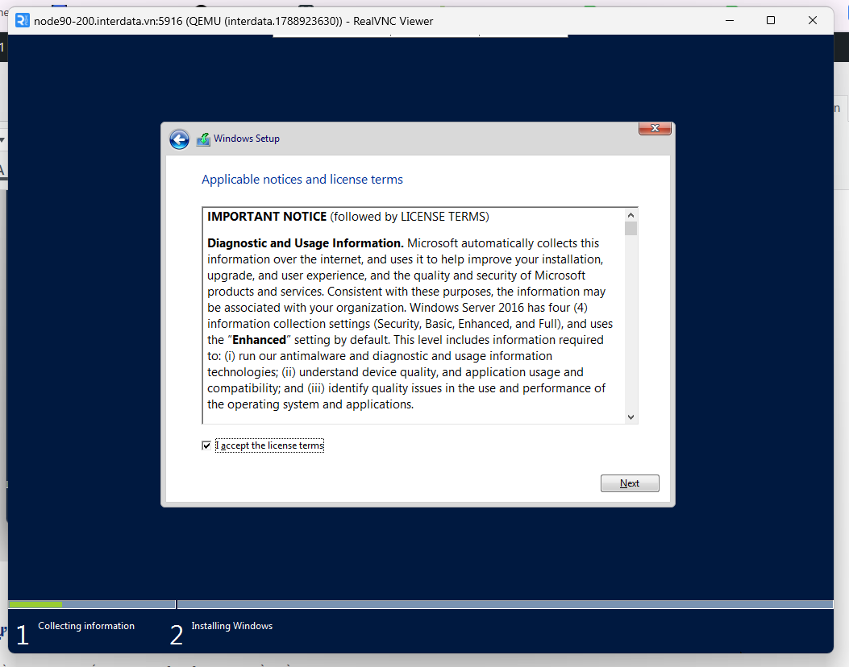Screen dimensions: 849x667
Task: Click the "Installing Windows" step label
Action: point(231,626)
